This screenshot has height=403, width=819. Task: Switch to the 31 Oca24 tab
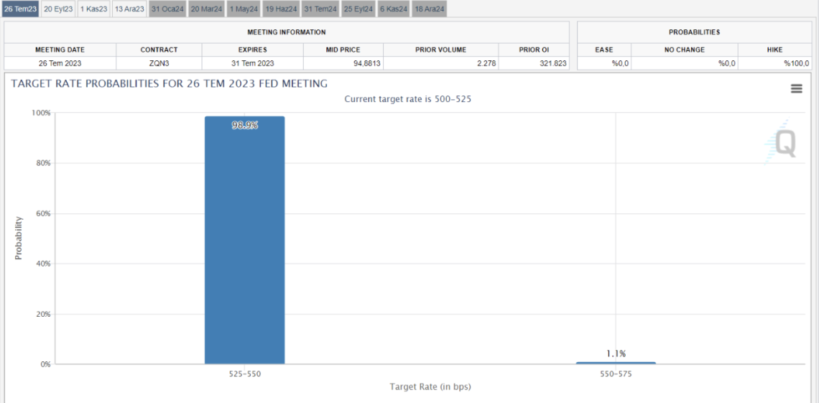tap(167, 9)
